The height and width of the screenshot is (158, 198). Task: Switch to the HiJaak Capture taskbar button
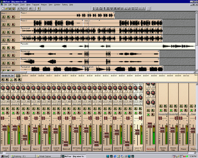tap(48, 156)
